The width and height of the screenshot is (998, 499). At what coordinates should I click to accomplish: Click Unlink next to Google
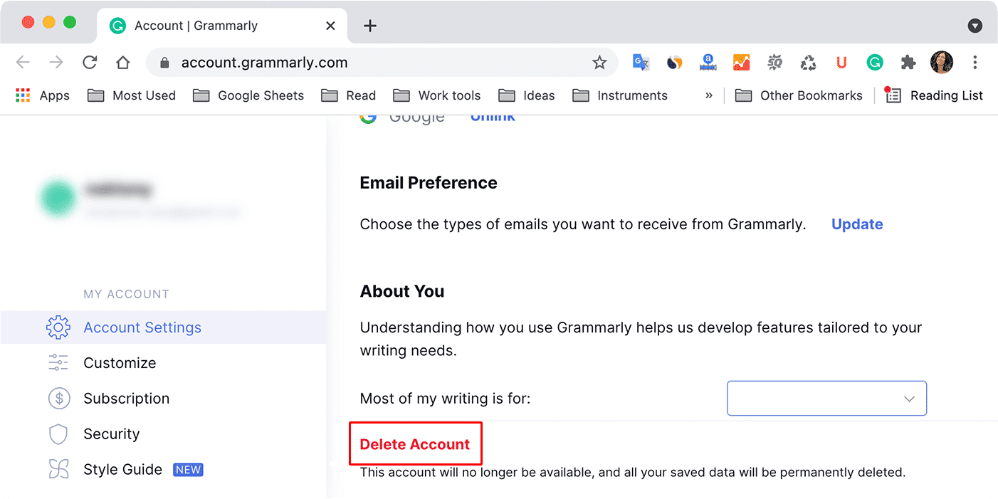(493, 117)
